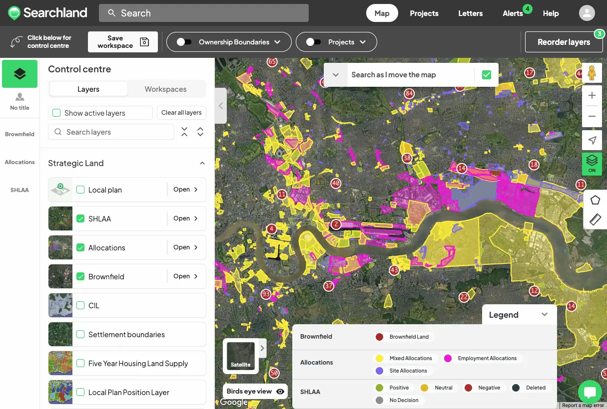
Task: Toggle the map layers ON icon
Action: click(x=592, y=164)
